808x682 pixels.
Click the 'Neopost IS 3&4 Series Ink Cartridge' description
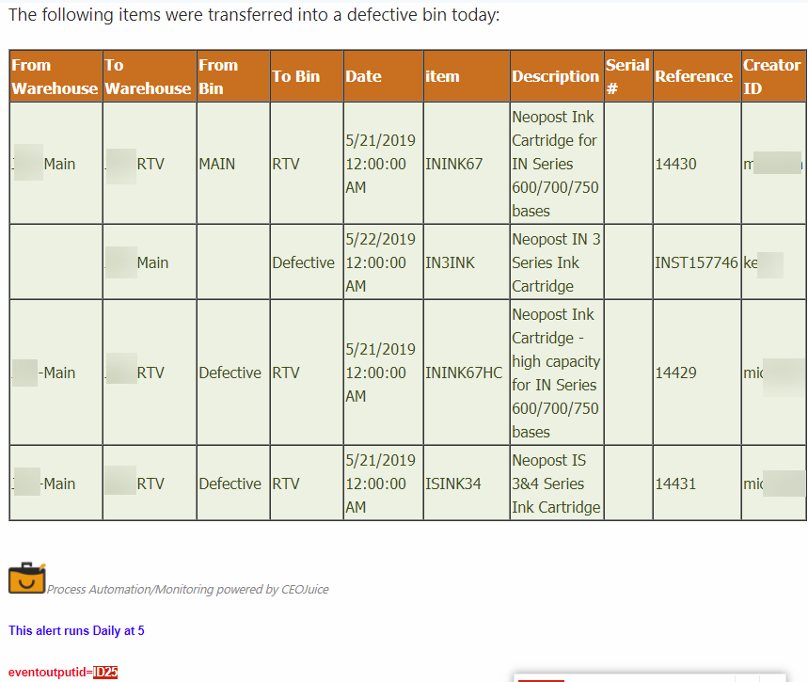click(x=556, y=484)
